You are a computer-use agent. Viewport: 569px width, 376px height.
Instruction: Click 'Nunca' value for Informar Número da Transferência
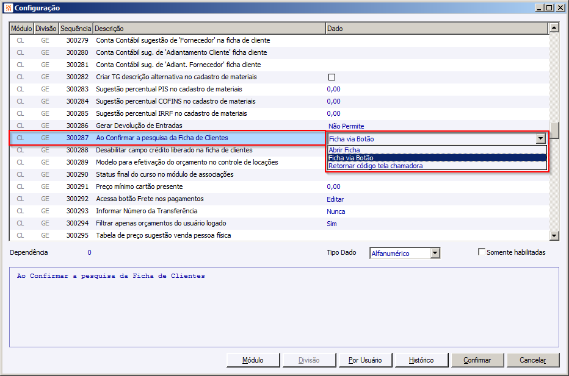click(x=336, y=211)
